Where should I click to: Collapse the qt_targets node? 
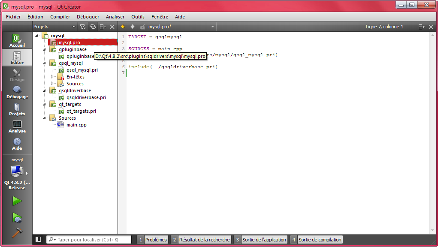pyautogui.click(x=44, y=104)
